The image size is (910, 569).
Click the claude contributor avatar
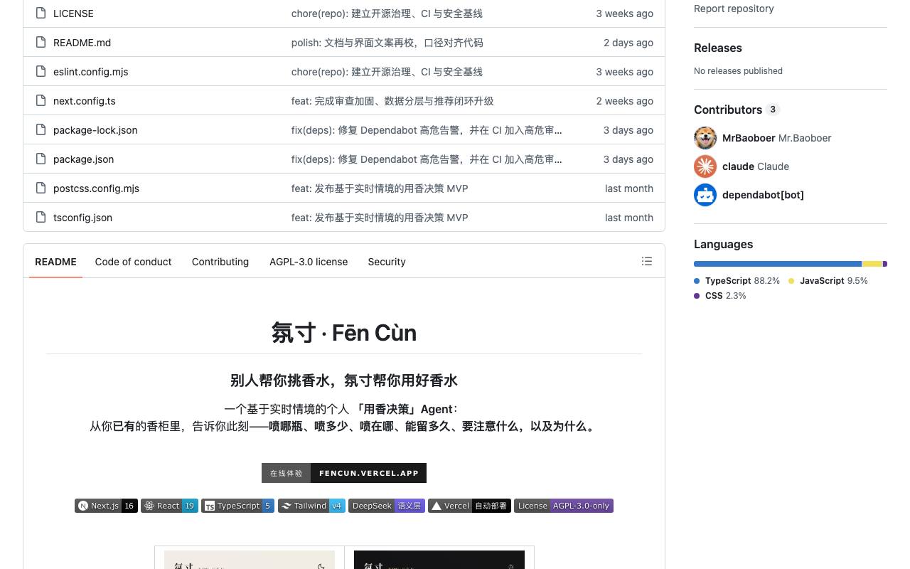705,166
